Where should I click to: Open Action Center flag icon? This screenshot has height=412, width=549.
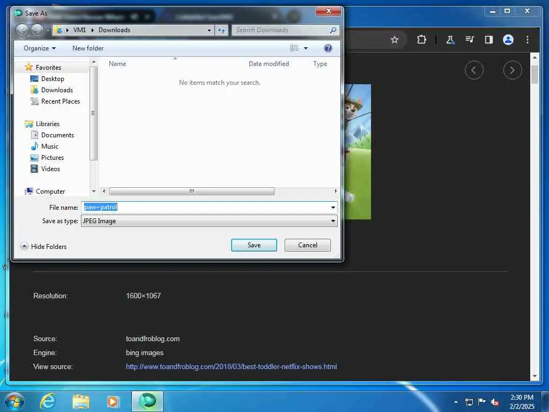pos(482,401)
